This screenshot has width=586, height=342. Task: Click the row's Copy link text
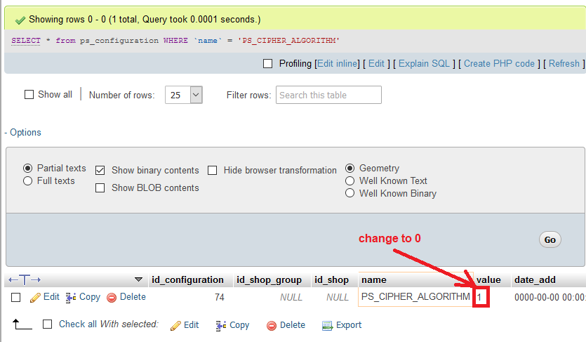90,297
